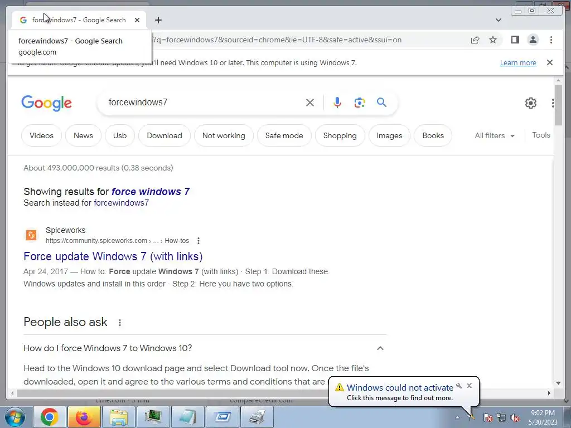This screenshot has width=571, height=428.
Task: Clear the search query with X
Action: (x=310, y=103)
